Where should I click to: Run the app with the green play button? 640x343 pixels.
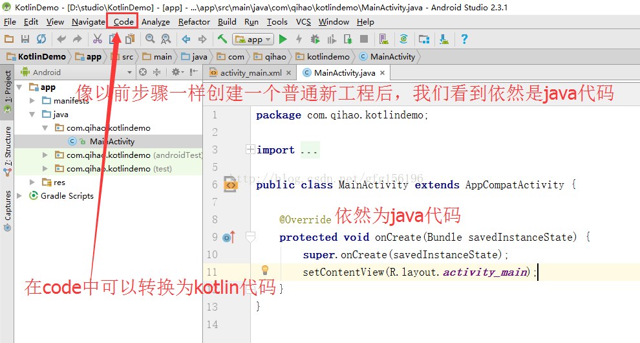point(283,39)
